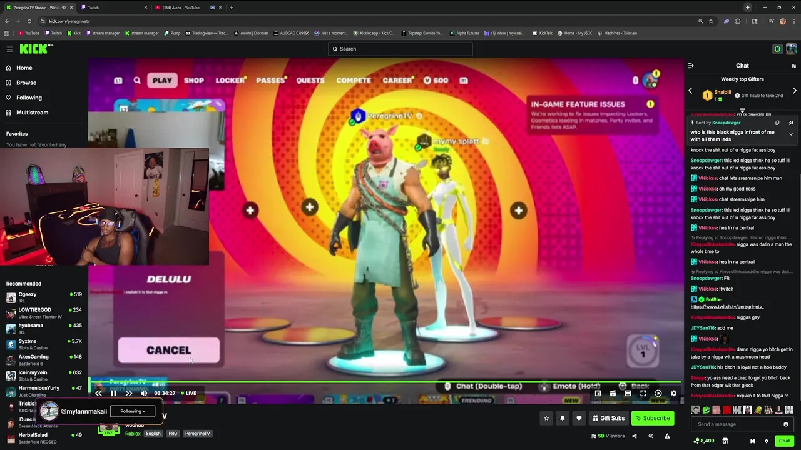
Task: Go to Home in sidebar
Action: (x=24, y=67)
